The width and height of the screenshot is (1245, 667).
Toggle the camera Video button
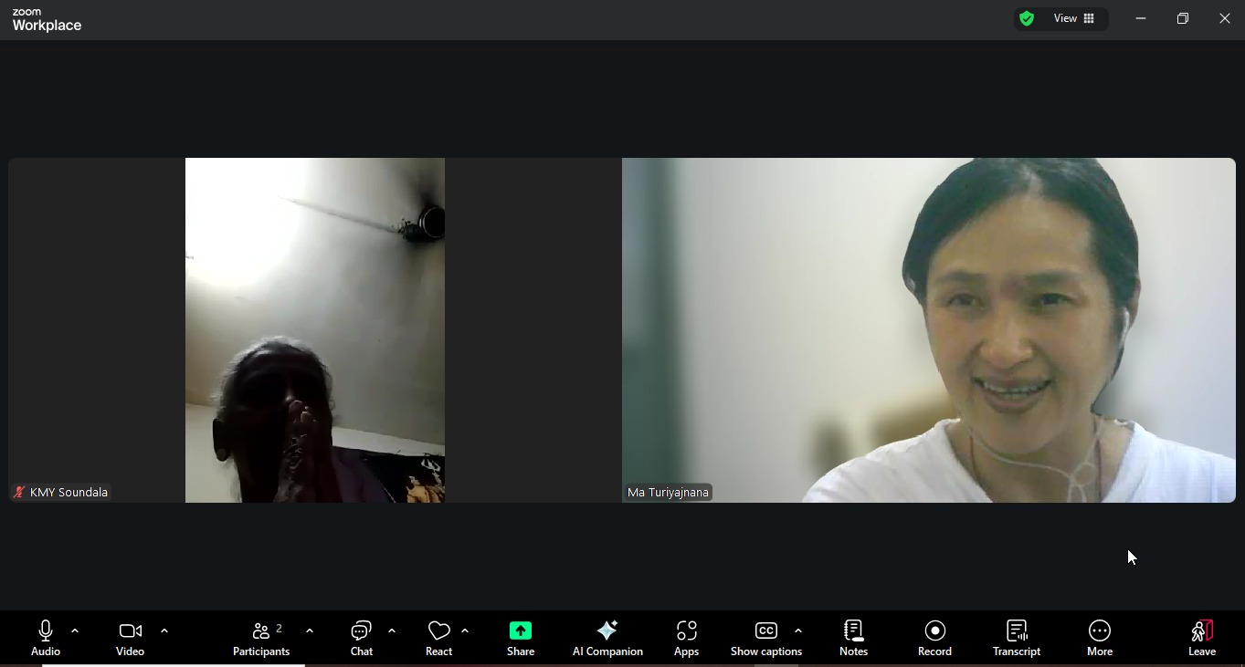click(130, 638)
